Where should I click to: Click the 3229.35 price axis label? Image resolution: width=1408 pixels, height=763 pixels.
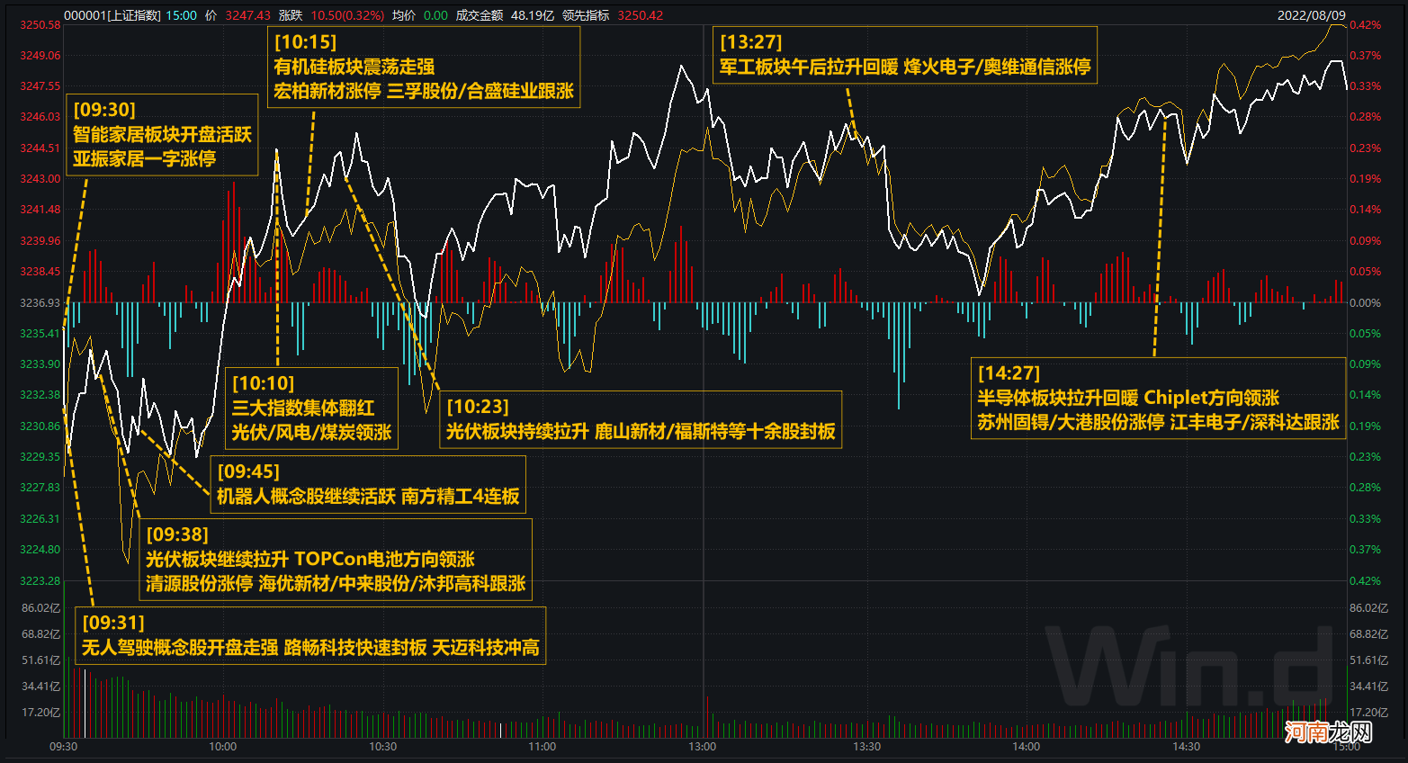pos(40,457)
